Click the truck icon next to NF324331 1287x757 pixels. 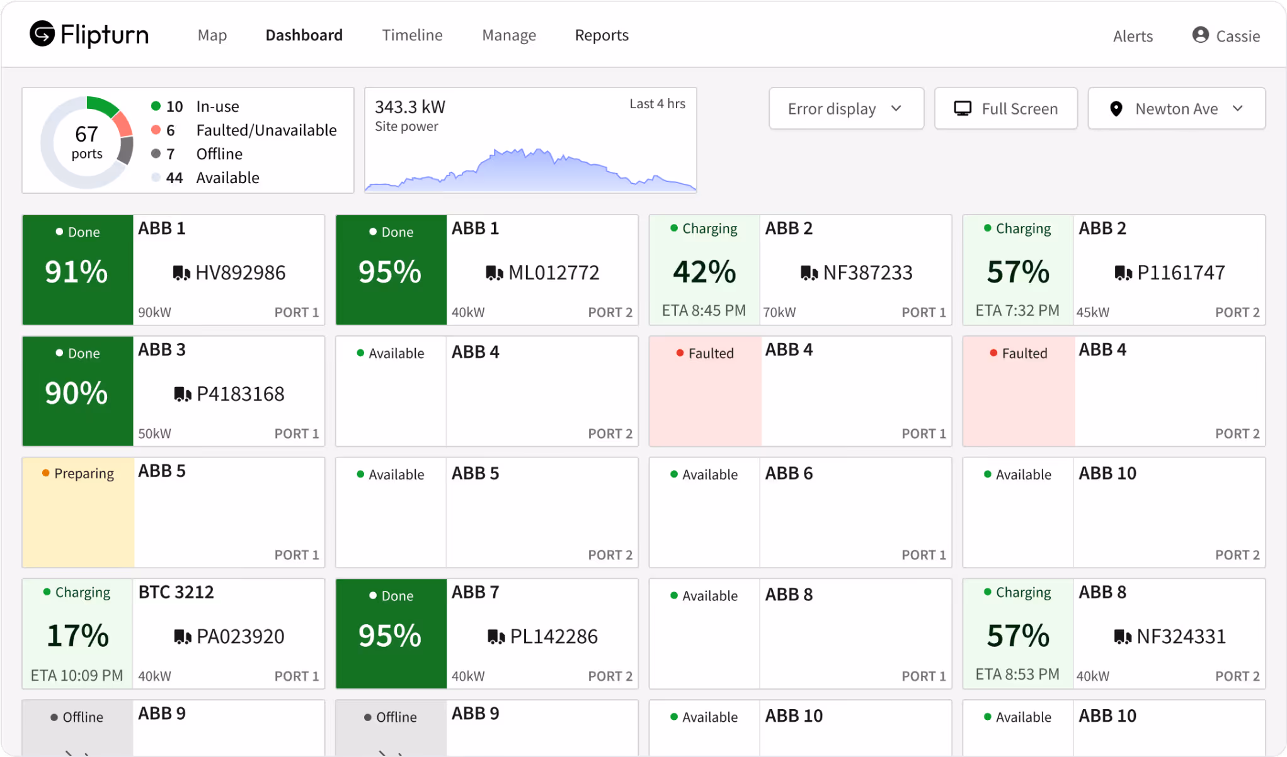(x=1121, y=636)
